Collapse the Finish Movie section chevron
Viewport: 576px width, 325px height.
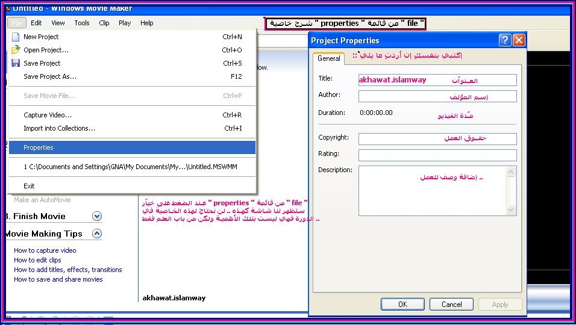pos(97,216)
